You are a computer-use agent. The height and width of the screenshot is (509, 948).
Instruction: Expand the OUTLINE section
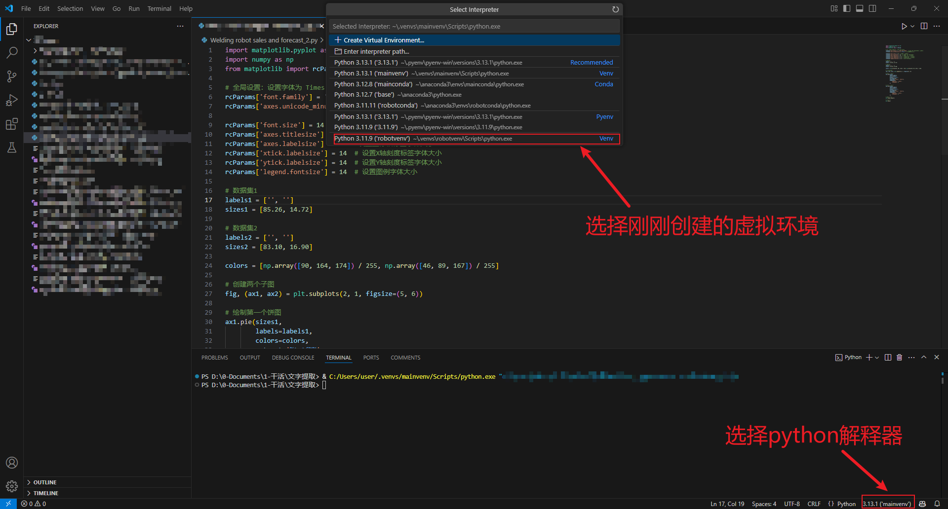pyautogui.click(x=45, y=482)
